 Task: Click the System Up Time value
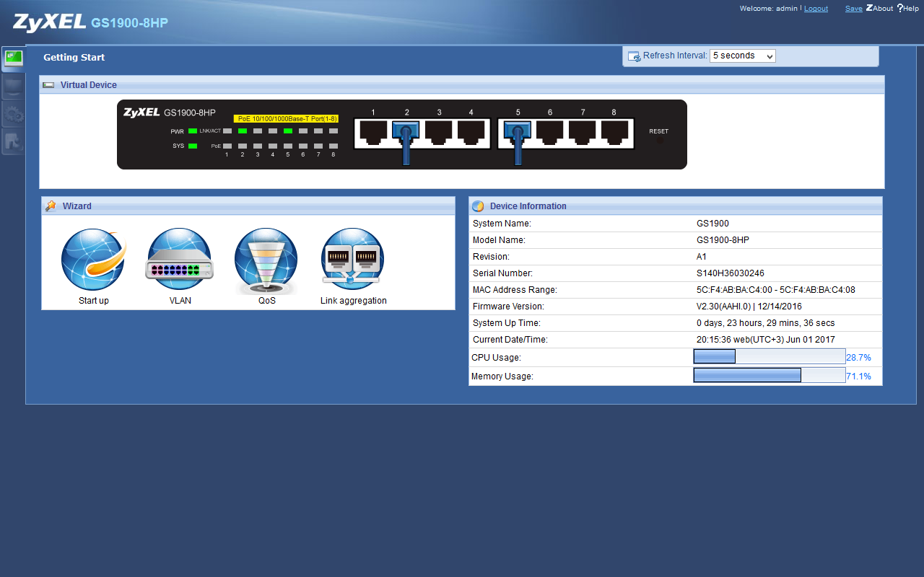pos(766,323)
